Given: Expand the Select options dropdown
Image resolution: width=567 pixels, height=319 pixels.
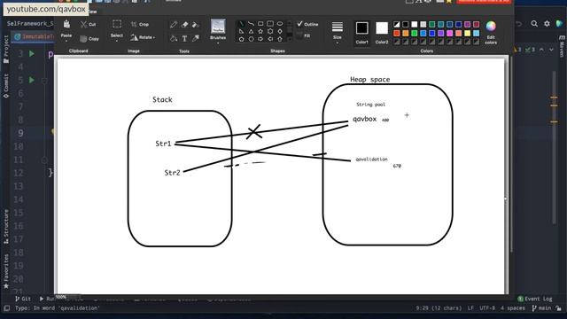Looking at the screenshot, I should (117, 41).
